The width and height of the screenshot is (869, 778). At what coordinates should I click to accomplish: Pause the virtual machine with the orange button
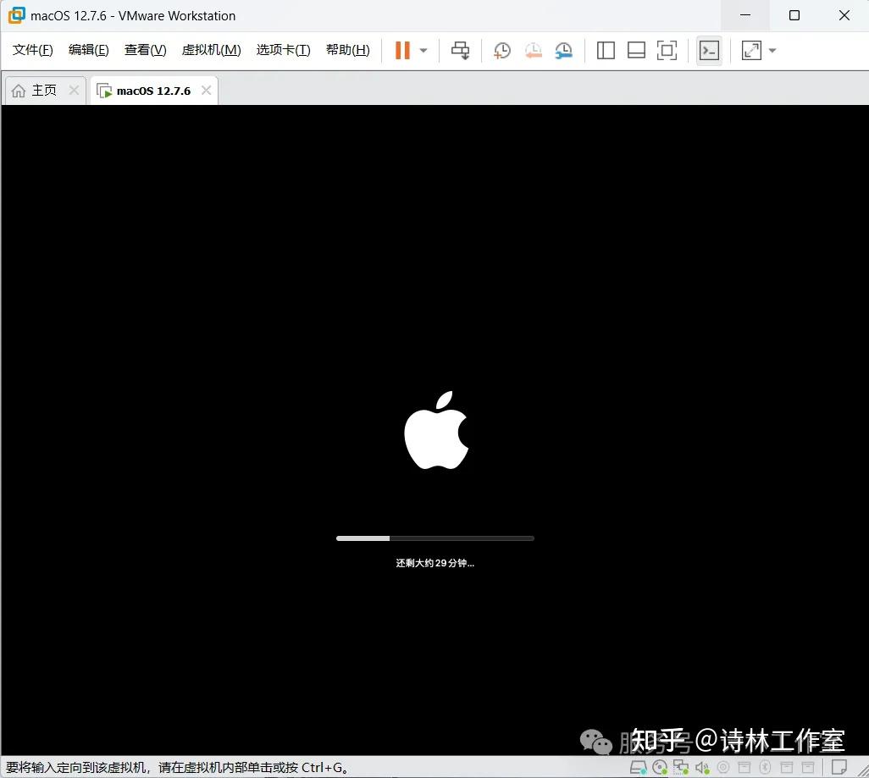402,51
